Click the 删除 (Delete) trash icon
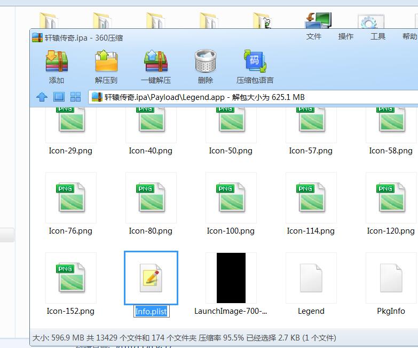Screen dimensions: 418x348 click(205, 62)
